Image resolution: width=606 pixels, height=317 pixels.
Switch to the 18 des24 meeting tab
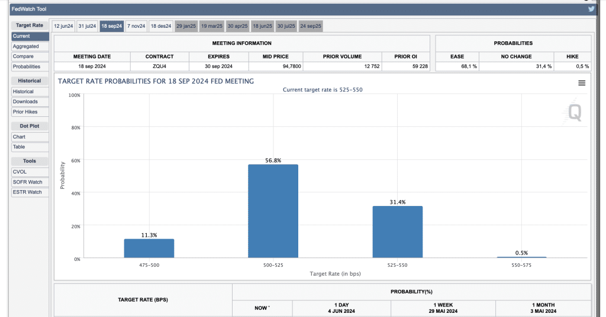161,26
